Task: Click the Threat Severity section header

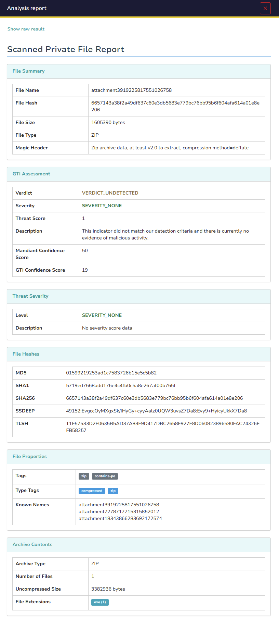Action: [30, 296]
